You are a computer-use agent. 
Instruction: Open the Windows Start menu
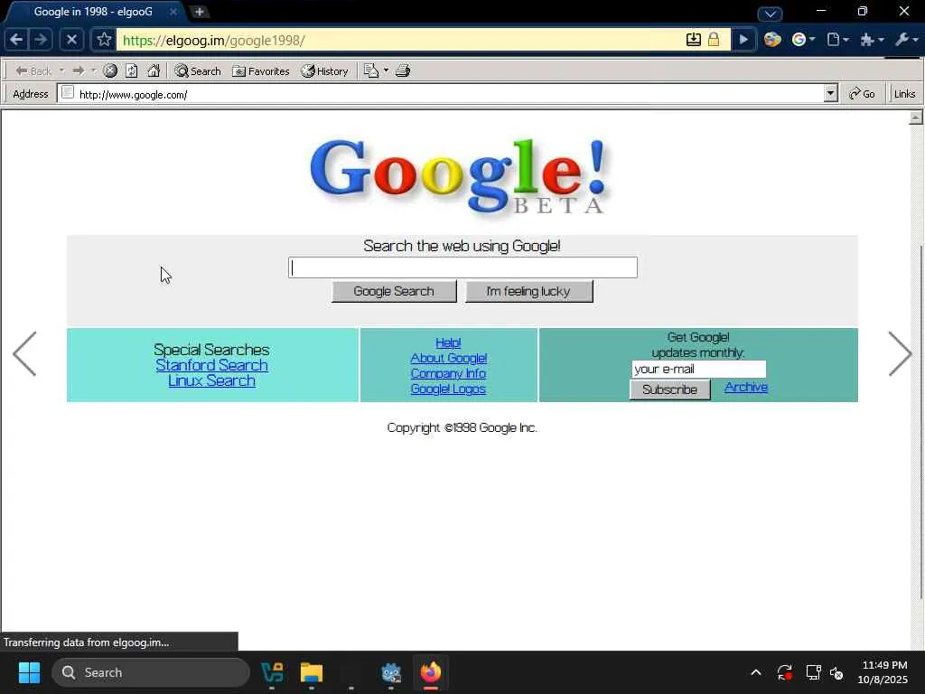29,672
